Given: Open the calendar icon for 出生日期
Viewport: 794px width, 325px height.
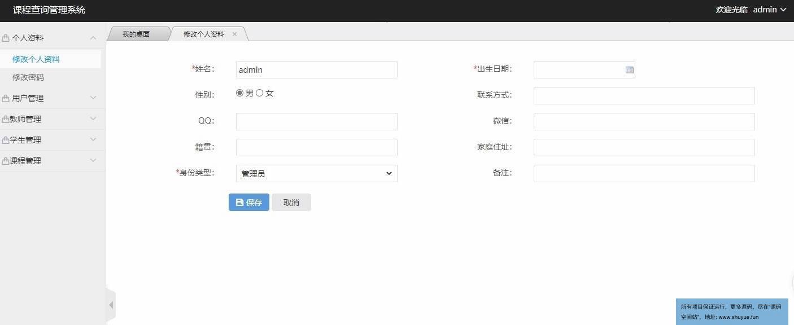Looking at the screenshot, I should coord(630,70).
